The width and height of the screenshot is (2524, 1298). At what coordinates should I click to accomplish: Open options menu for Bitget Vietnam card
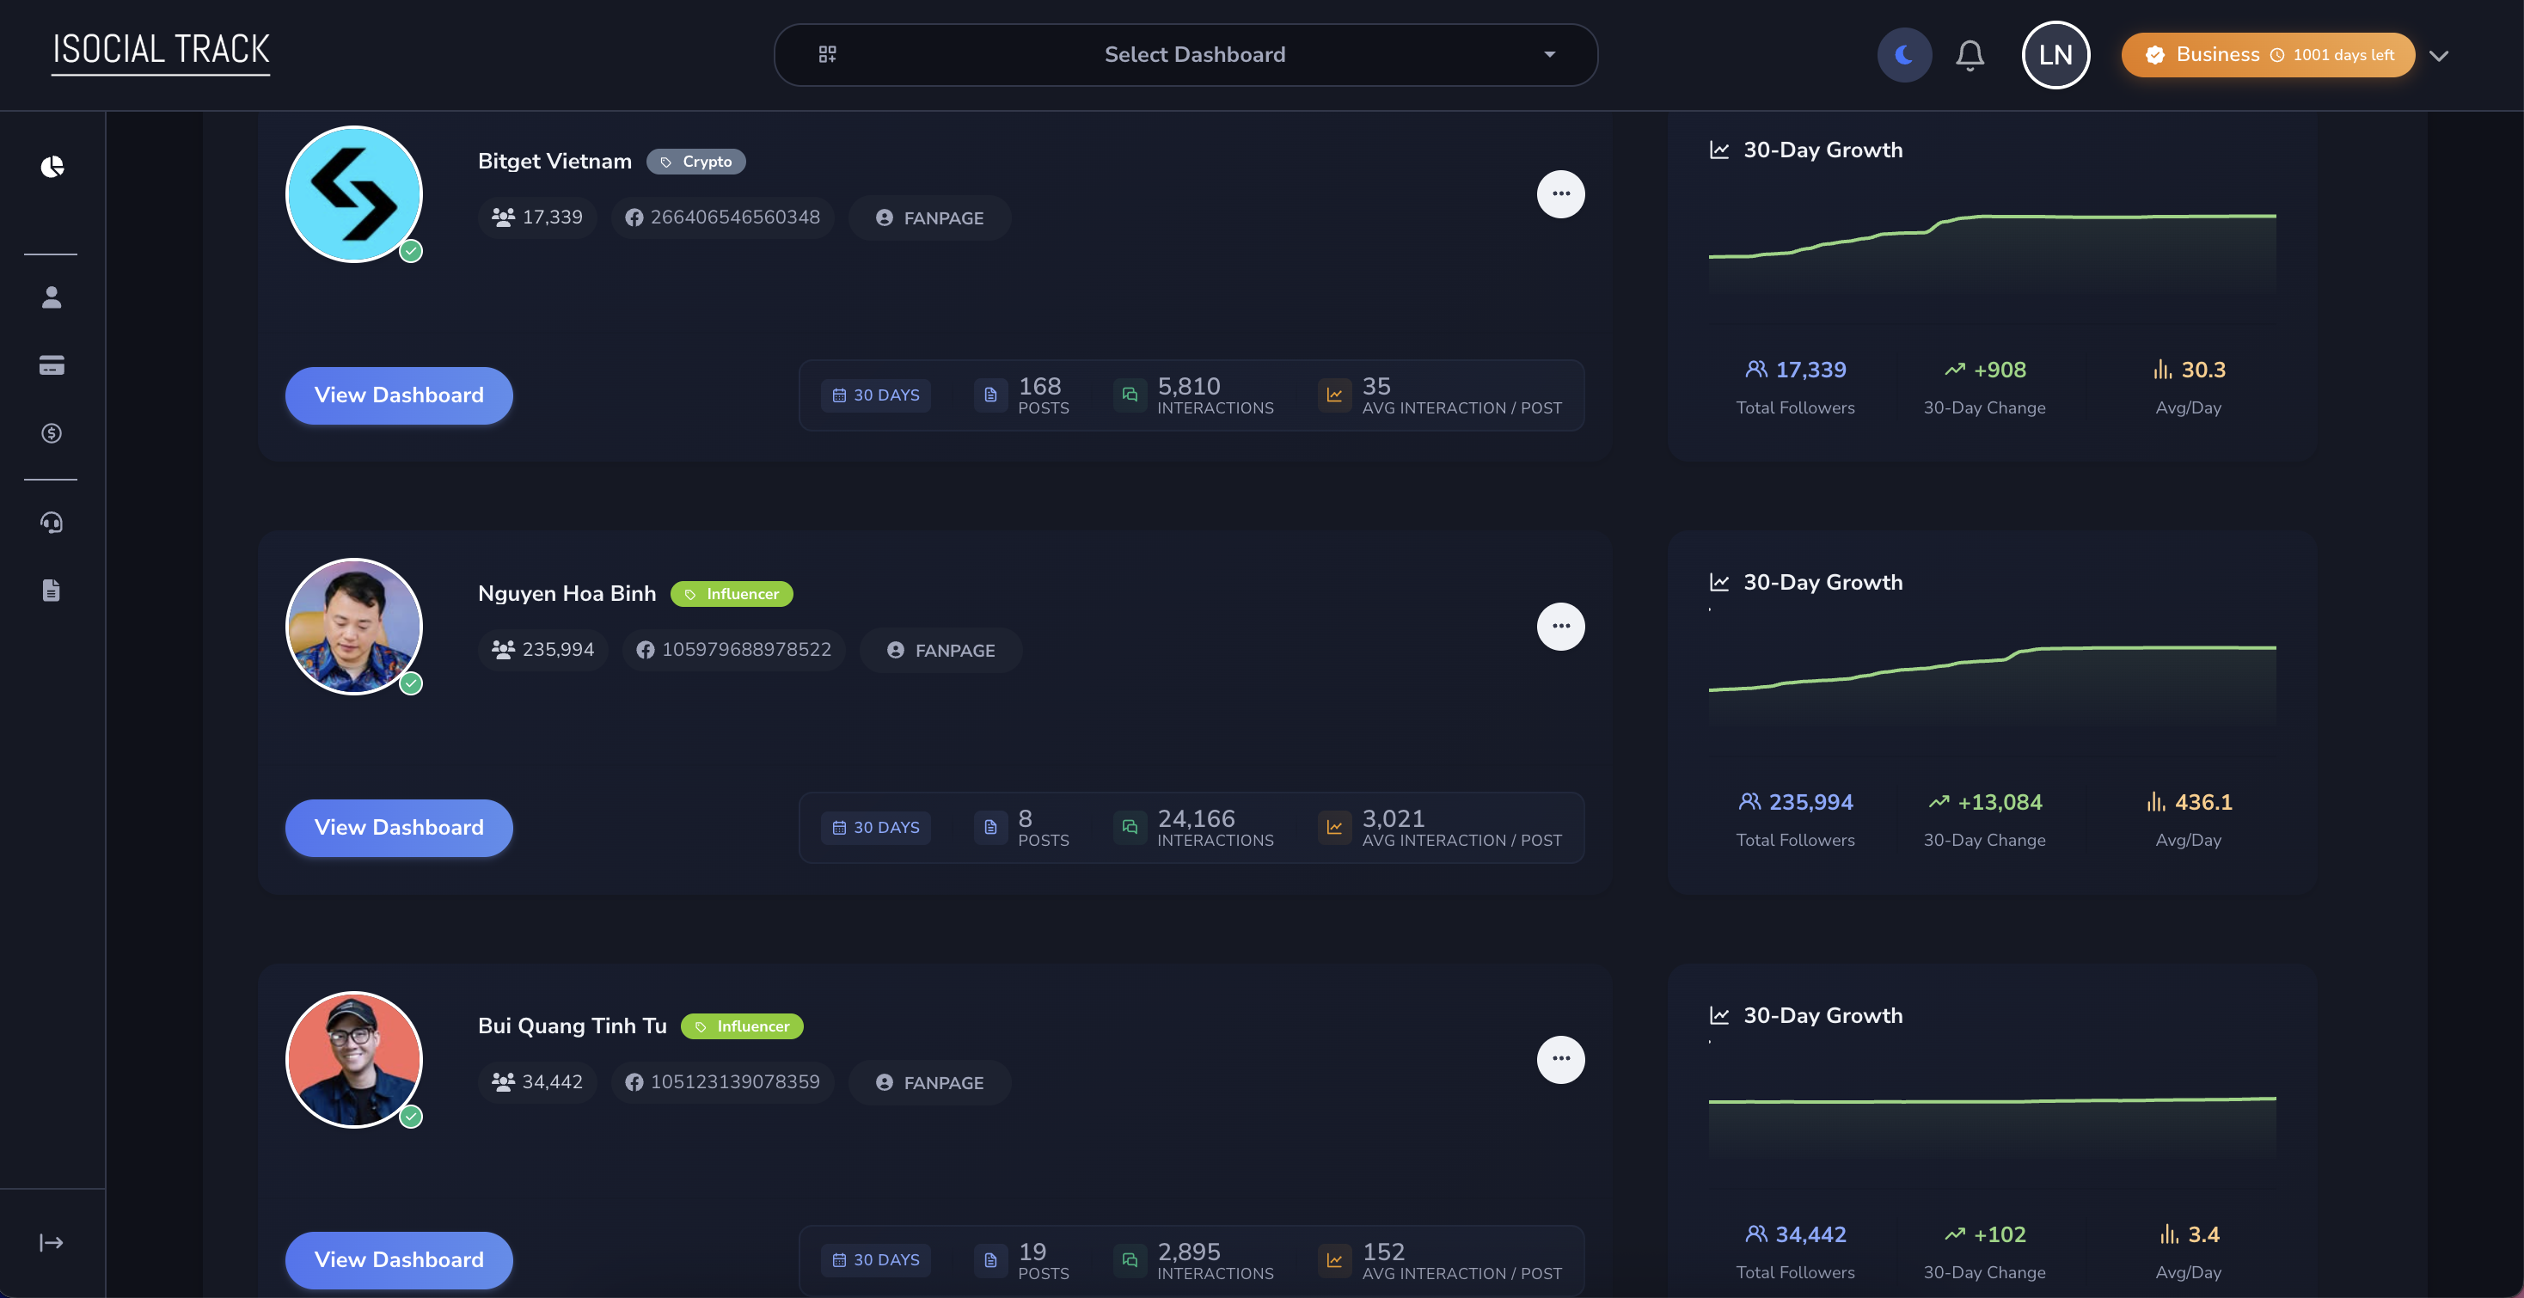pos(1561,194)
